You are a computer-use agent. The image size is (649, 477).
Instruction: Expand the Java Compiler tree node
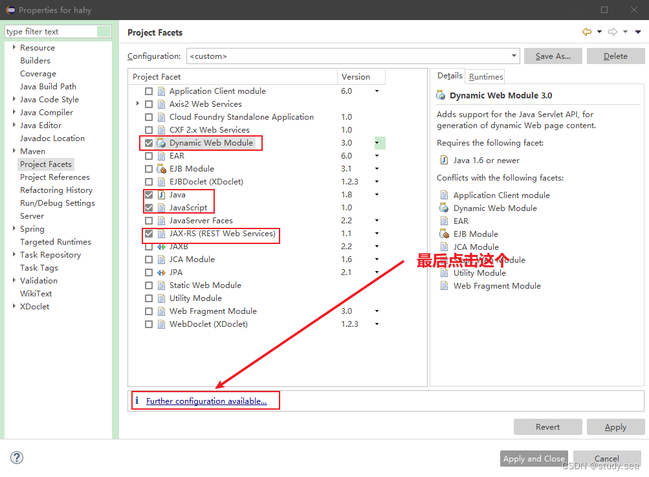[14, 112]
